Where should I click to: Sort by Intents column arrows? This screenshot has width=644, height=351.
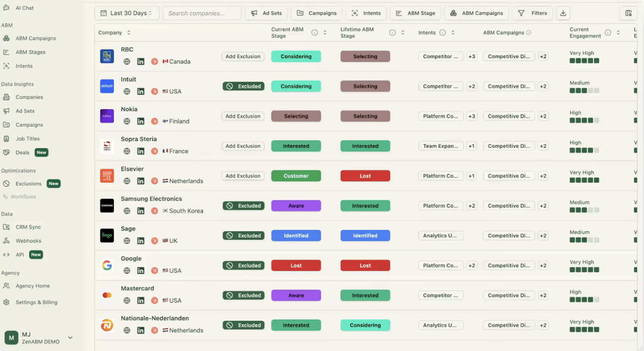click(x=453, y=32)
